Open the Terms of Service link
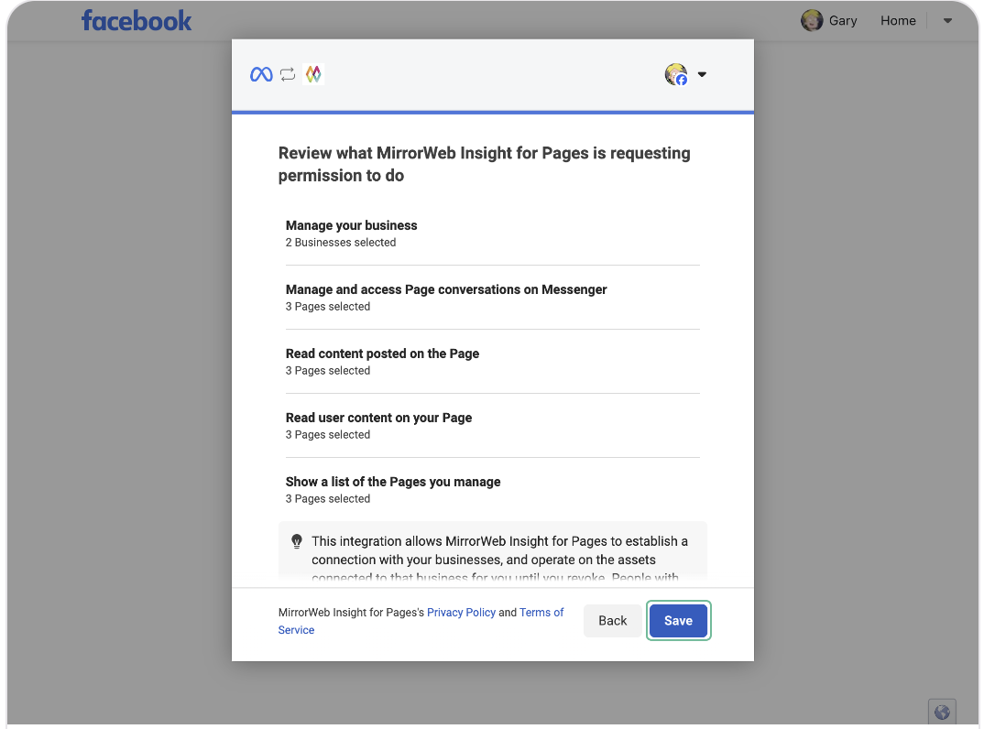The image size is (984, 729). tap(421, 621)
